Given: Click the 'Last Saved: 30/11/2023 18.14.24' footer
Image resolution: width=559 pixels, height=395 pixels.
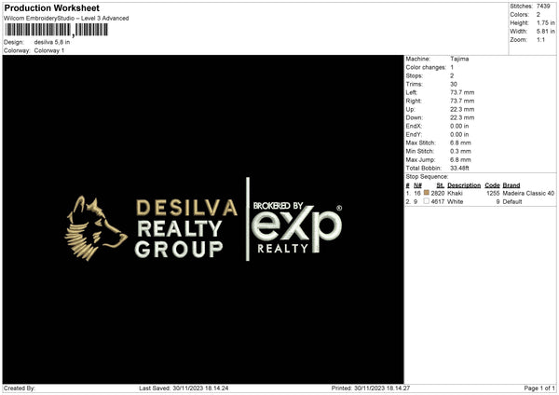Looking at the screenshot, I should click(184, 388).
